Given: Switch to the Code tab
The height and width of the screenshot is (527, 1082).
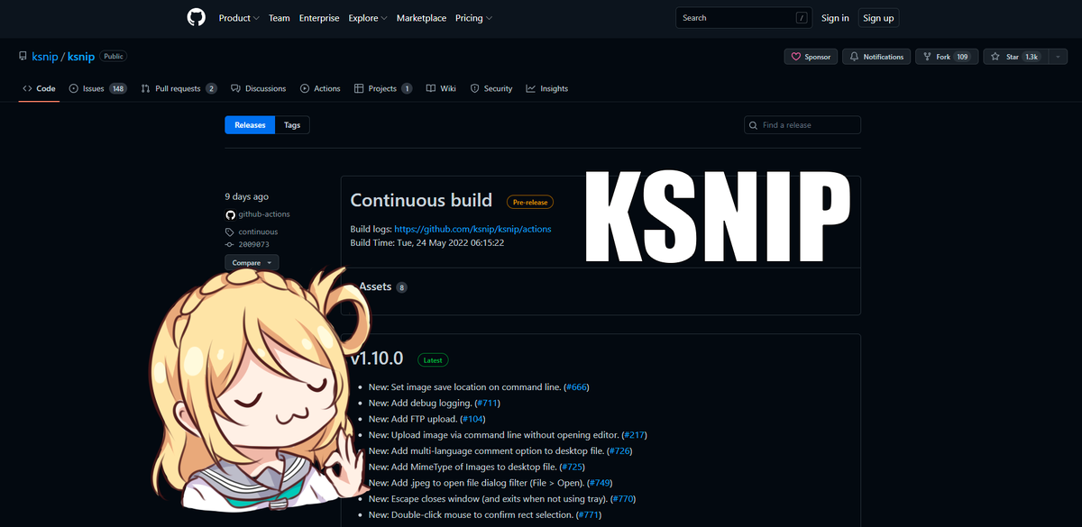Looking at the screenshot, I should 39,88.
